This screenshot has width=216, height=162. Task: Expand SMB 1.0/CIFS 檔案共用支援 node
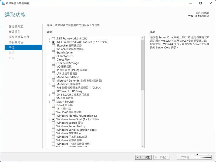[50, 95]
